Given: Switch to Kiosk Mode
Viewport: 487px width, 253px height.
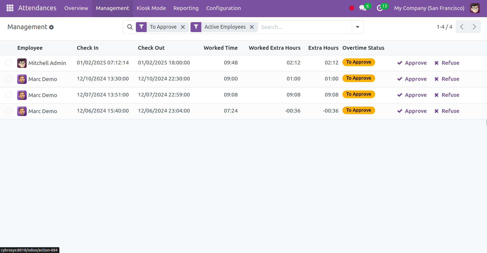Looking at the screenshot, I should (x=151, y=8).
